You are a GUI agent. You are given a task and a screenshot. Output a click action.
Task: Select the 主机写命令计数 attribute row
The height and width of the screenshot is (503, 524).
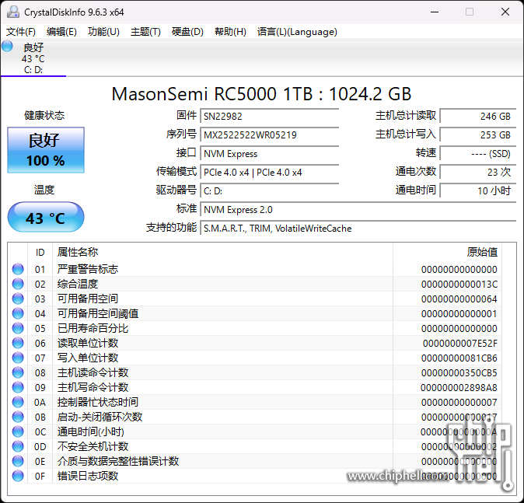click(255, 387)
